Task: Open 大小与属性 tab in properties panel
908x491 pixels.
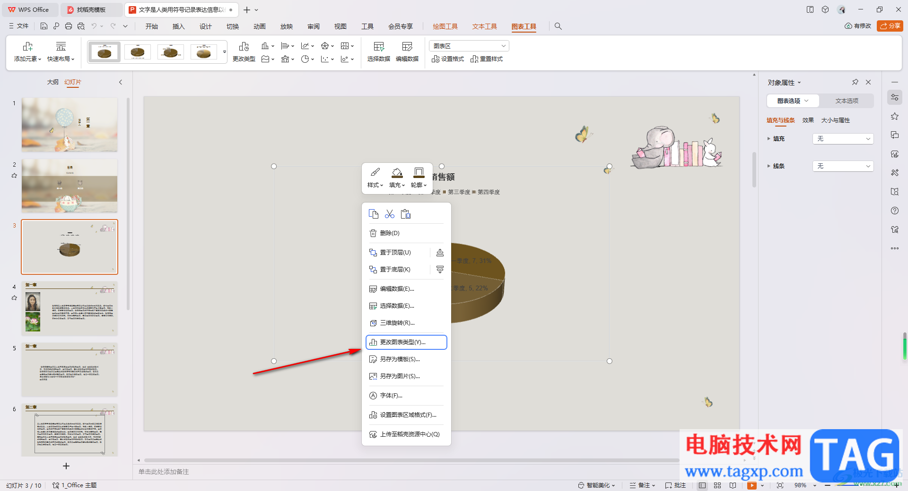Action: pos(835,120)
